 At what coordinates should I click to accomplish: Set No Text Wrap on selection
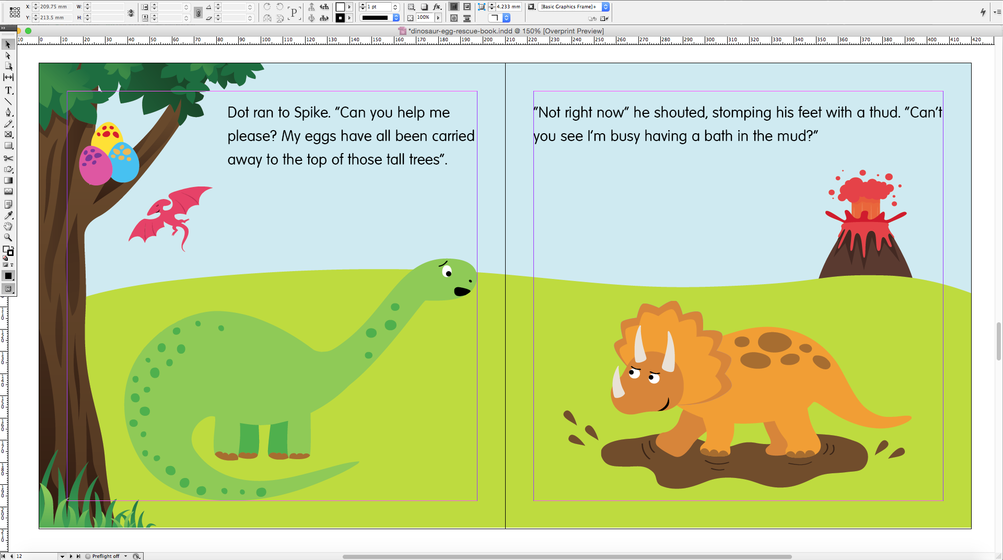(x=453, y=7)
